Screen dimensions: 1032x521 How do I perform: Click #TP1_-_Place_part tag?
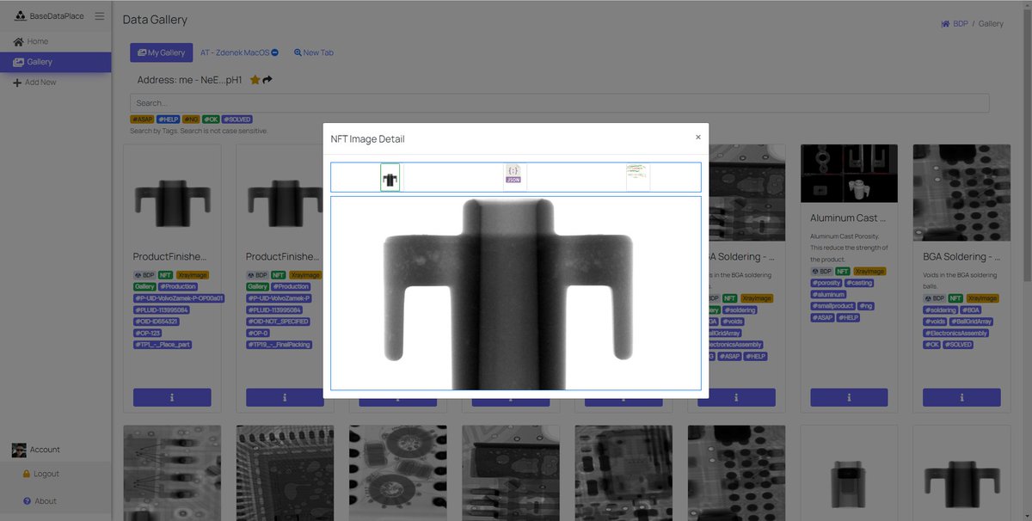click(163, 345)
